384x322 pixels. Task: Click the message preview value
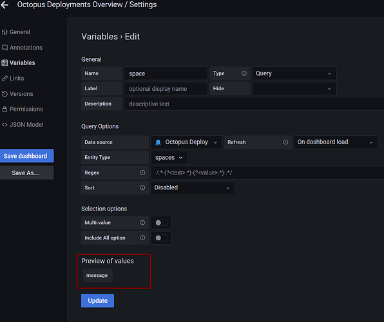pyautogui.click(x=97, y=275)
